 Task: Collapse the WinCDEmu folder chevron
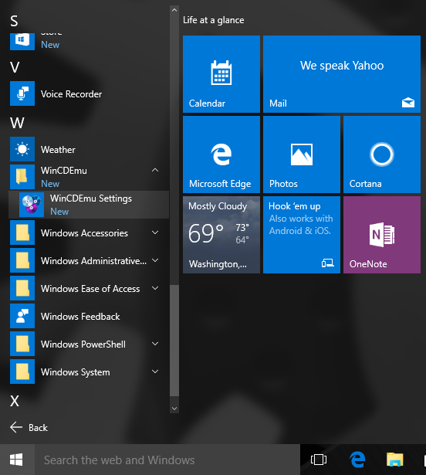point(155,170)
